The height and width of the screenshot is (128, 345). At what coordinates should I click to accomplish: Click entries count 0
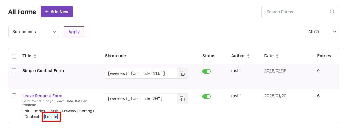[x=318, y=71]
